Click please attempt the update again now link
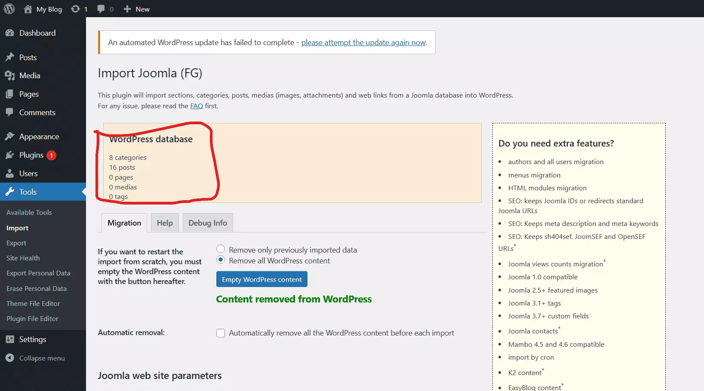The width and height of the screenshot is (704, 391). click(x=363, y=43)
